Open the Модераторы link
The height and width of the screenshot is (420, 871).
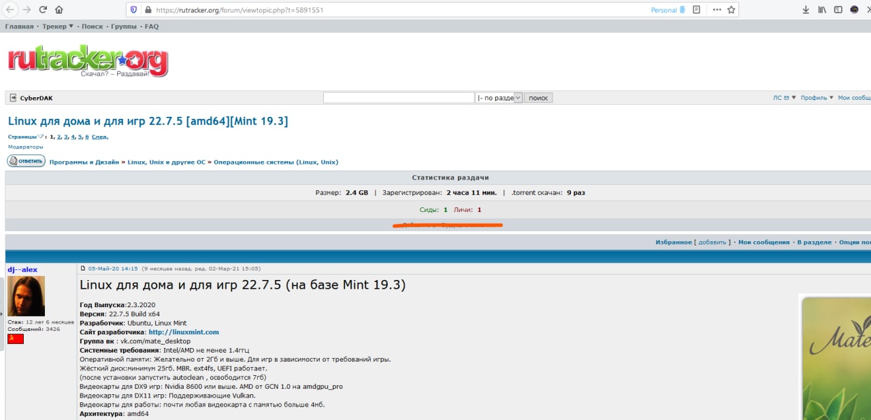point(25,147)
